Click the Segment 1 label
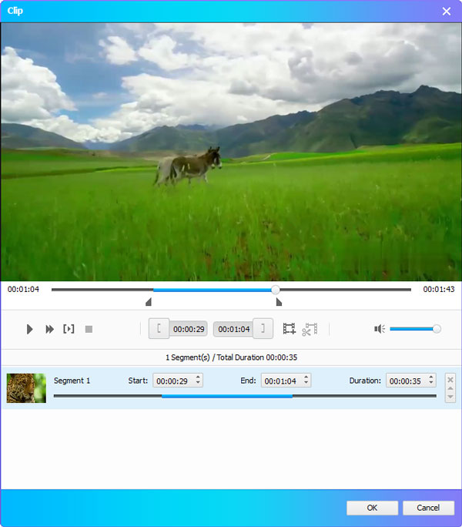 coord(72,381)
